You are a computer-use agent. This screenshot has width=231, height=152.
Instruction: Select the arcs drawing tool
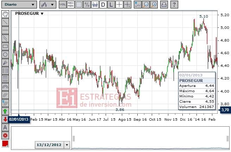coord(5,87)
